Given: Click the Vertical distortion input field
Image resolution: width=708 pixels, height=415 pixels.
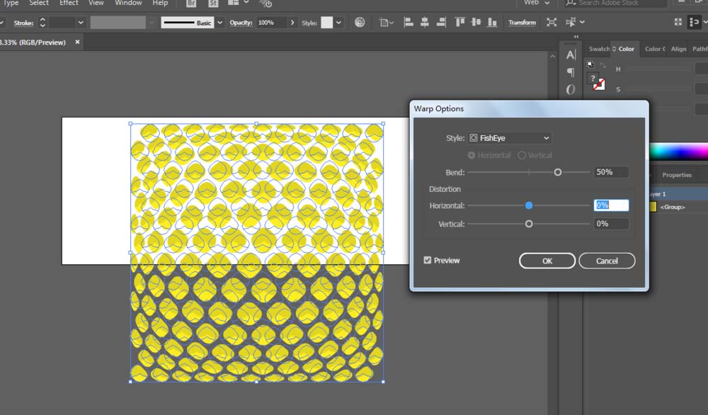Looking at the screenshot, I should point(610,224).
